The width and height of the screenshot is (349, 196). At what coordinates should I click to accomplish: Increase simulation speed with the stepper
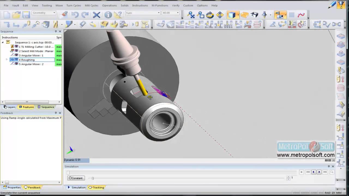[x=288, y=177]
